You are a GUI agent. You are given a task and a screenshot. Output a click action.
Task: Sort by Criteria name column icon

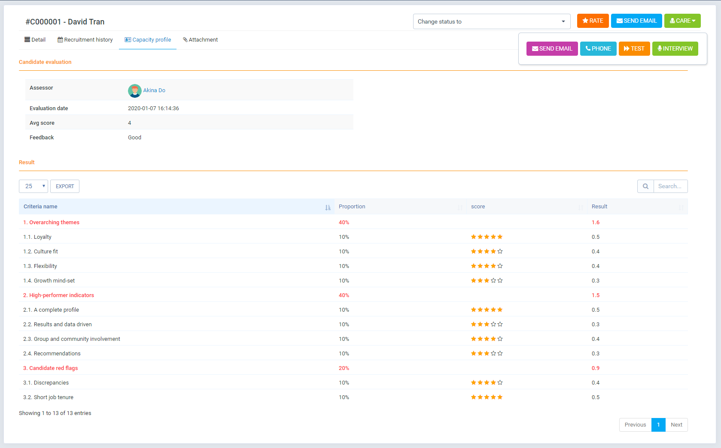click(x=328, y=207)
